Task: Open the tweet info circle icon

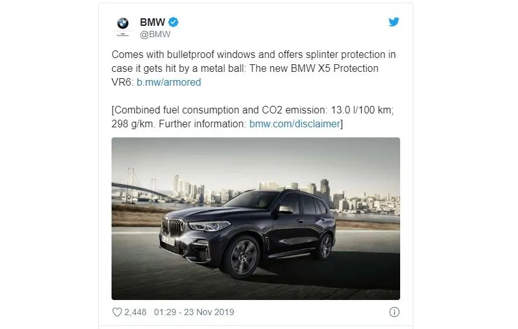Action: (x=394, y=312)
